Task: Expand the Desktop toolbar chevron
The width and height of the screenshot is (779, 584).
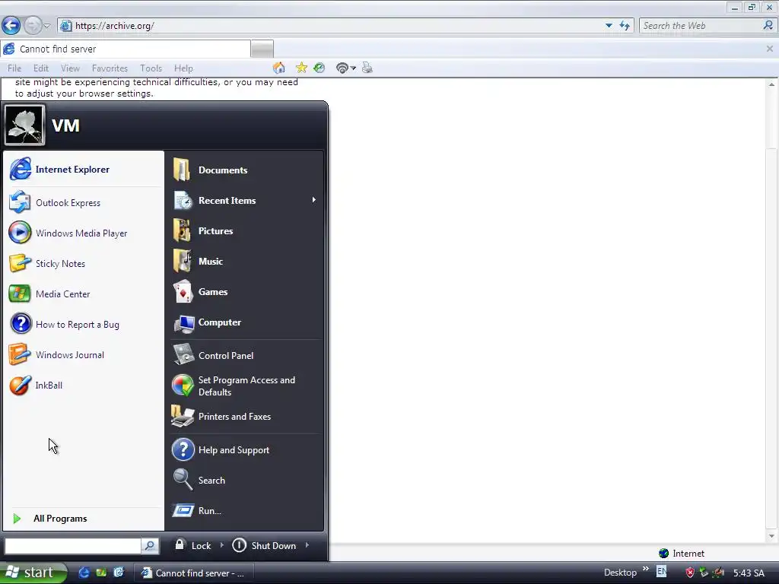Action: point(645,569)
